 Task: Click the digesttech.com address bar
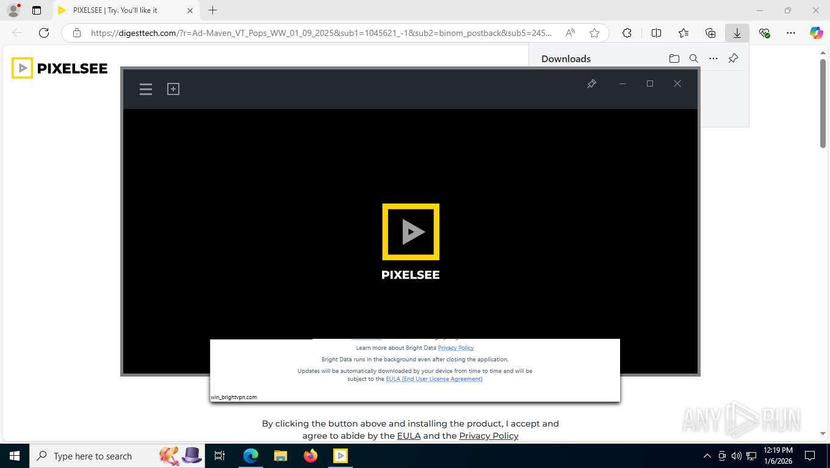[321, 33]
